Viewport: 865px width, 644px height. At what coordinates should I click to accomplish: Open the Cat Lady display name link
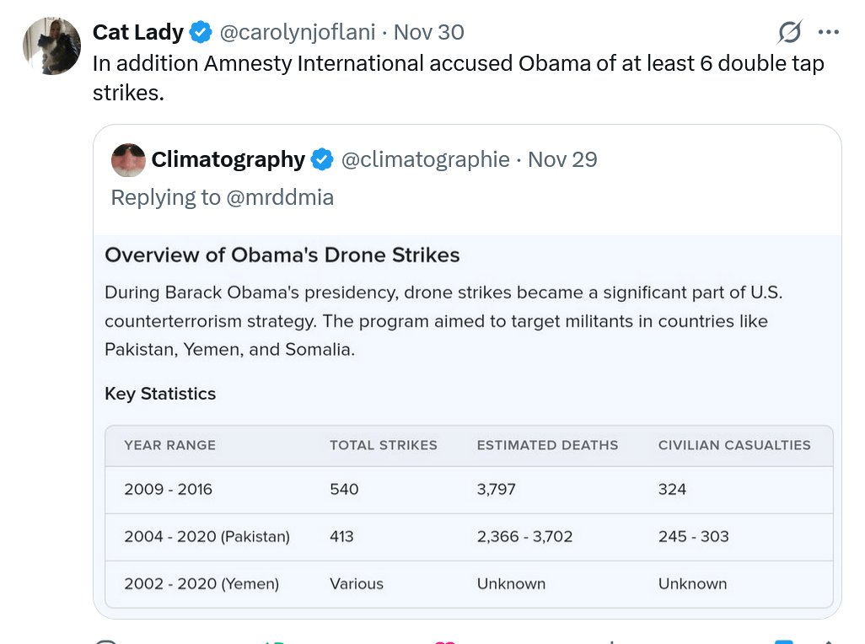pyautogui.click(x=137, y=33)
